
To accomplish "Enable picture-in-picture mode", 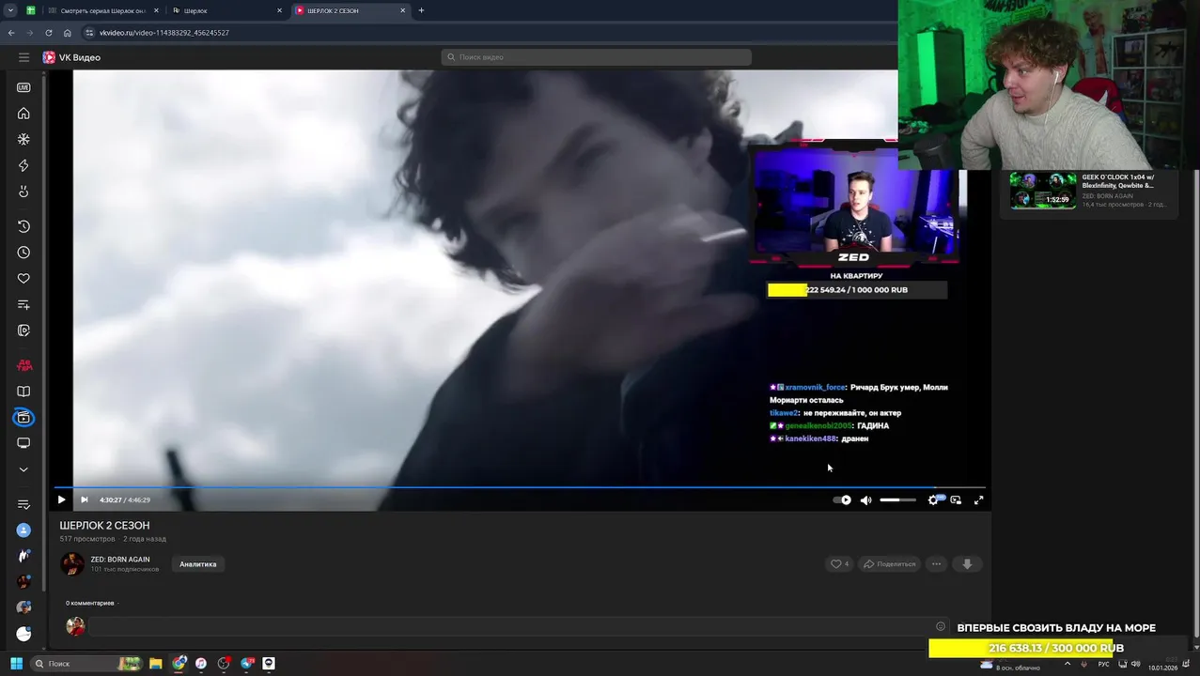I will click(x=956, y=499).
